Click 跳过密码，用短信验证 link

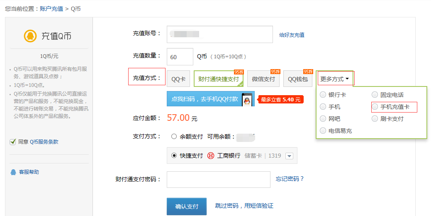coord(244,206)
